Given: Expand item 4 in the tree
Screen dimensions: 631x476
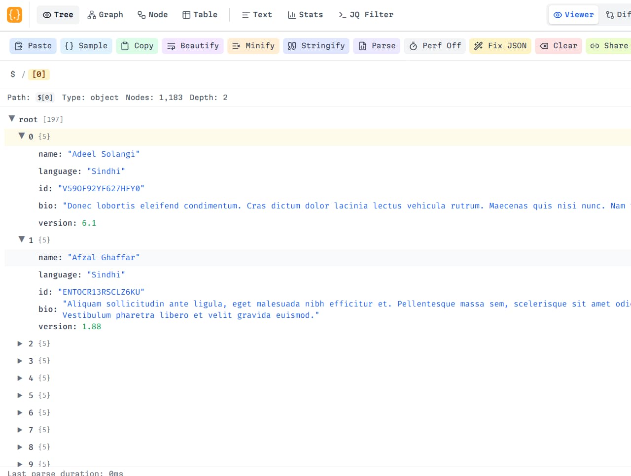Looking at the screenshot, I should click(x=20, y=378).
